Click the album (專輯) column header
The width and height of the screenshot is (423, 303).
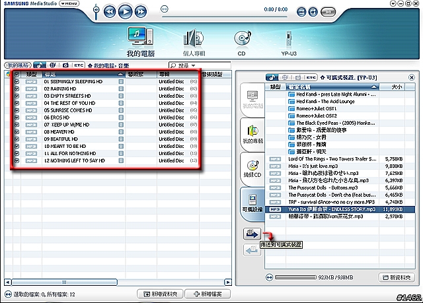point(178,75)
